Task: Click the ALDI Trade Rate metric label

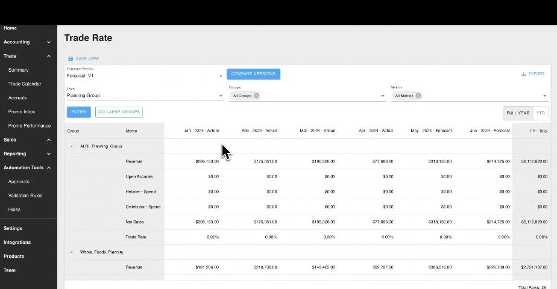Action: tap(136, 237)
